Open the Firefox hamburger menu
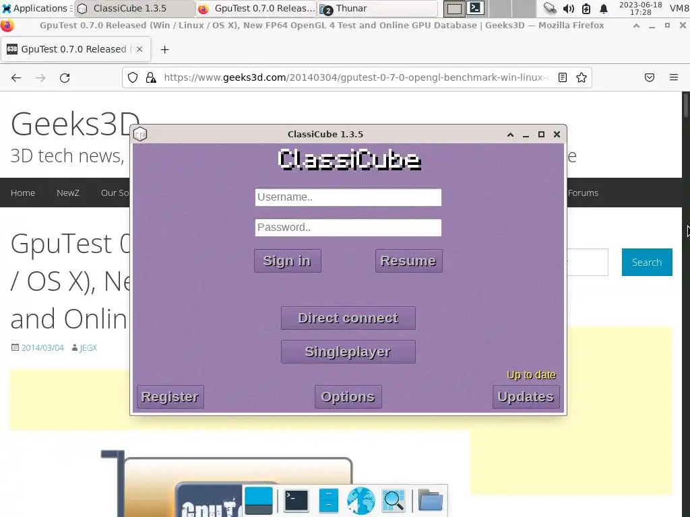 point(674,78)
